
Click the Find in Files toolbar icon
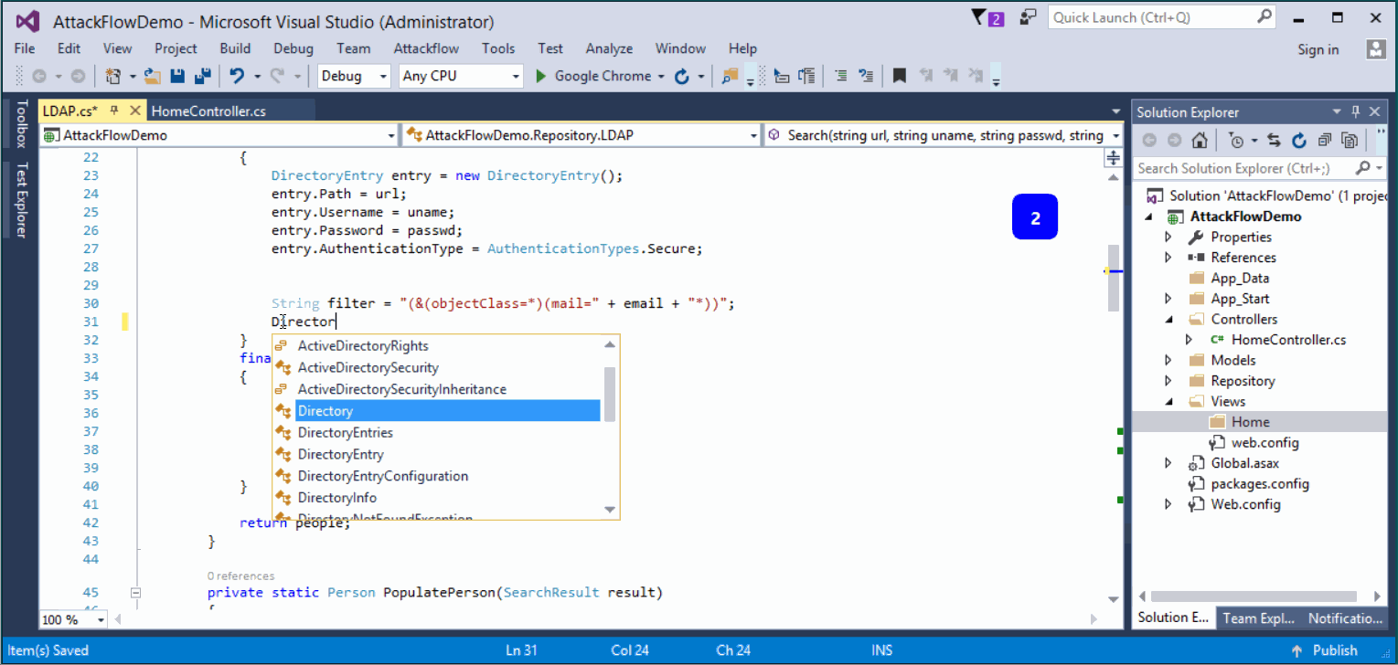coord(729,77)
